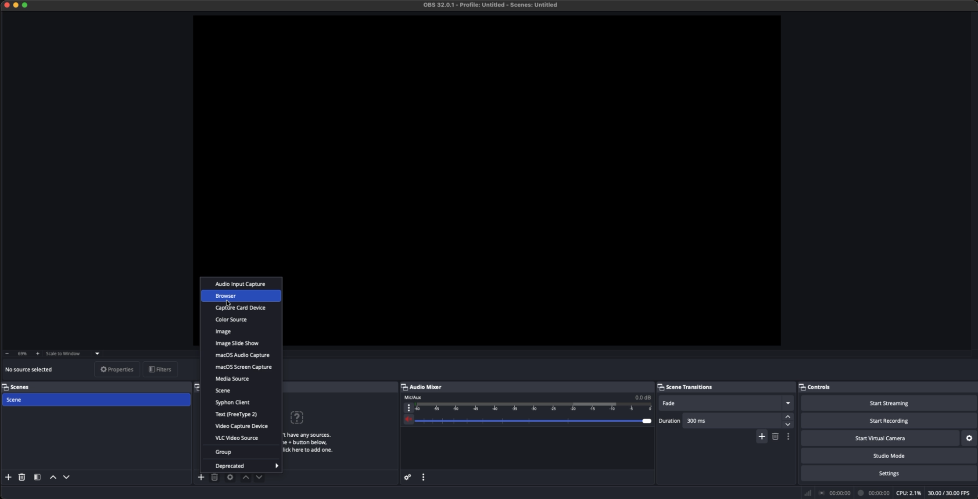
Task: Expand the Scale to Window dropdown
Action: coord(97,353)
